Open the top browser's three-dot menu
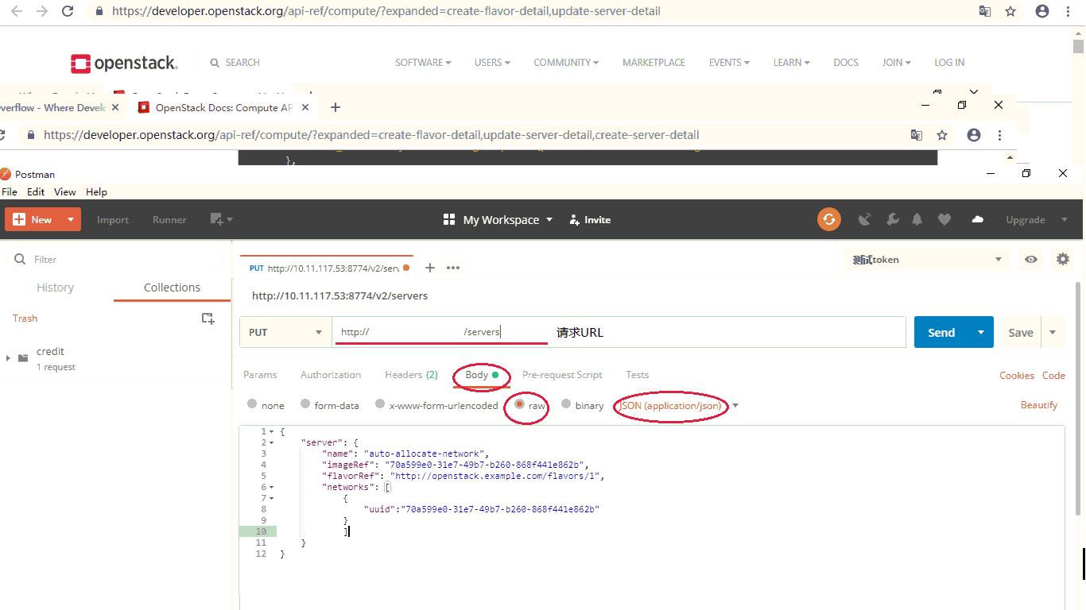This screenshot has height=610, width=1086. pyautogui.click(x=1069, y=11)
